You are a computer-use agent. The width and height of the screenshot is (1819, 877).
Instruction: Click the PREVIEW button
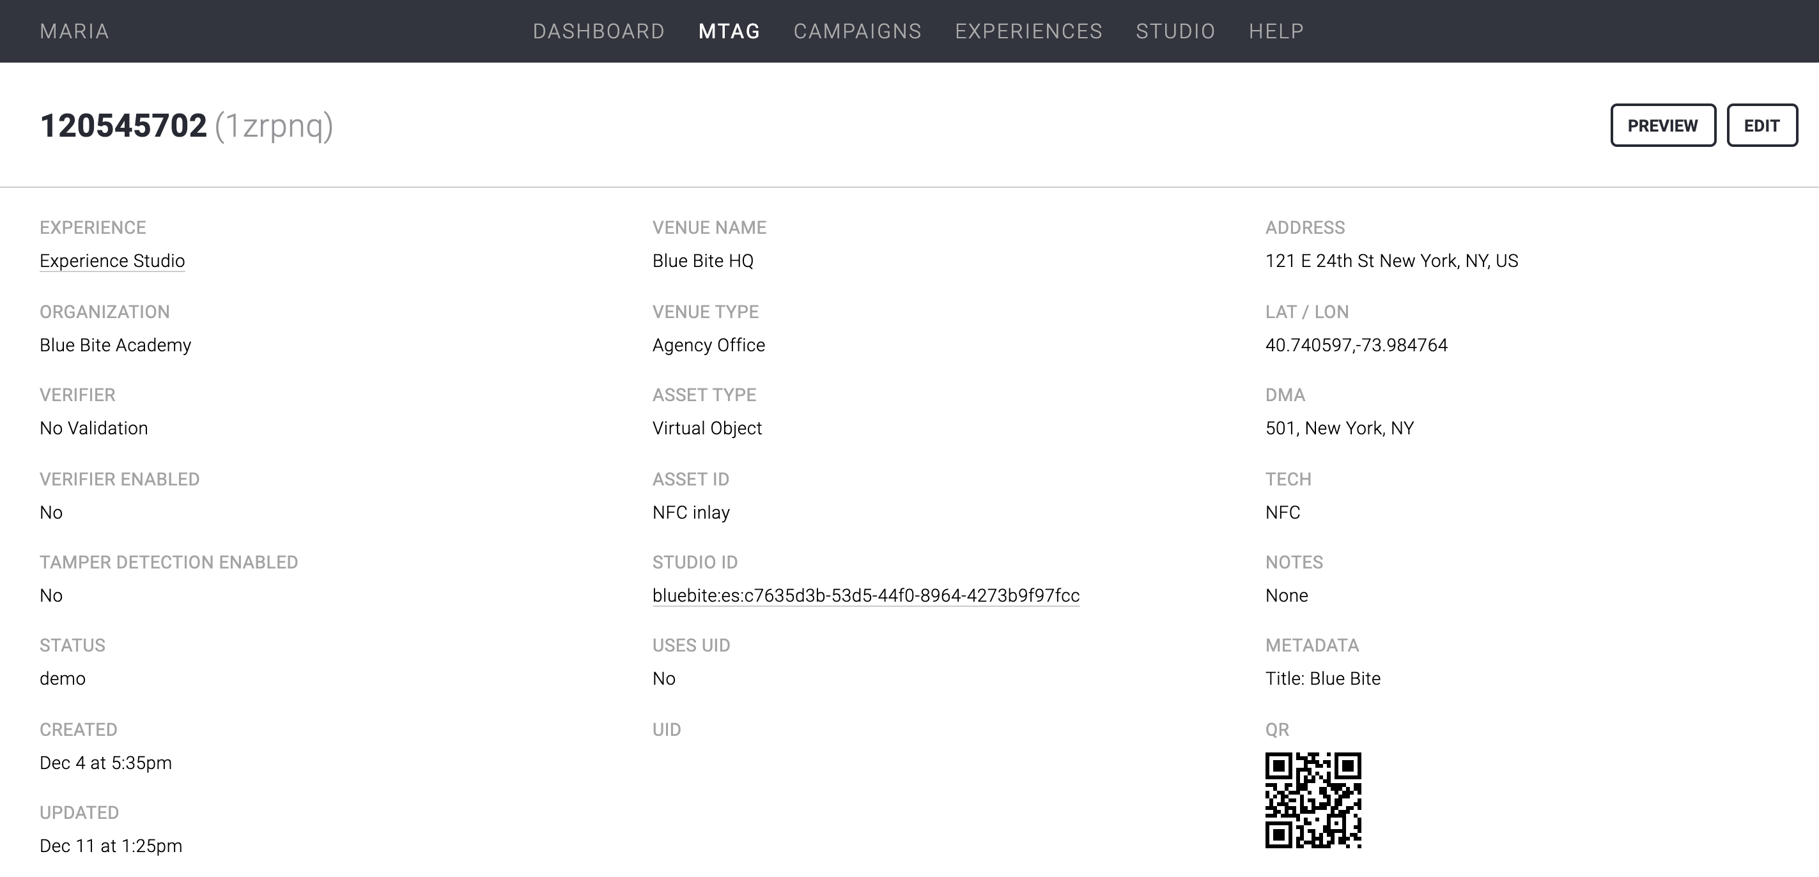click(x=1663, y=126)
